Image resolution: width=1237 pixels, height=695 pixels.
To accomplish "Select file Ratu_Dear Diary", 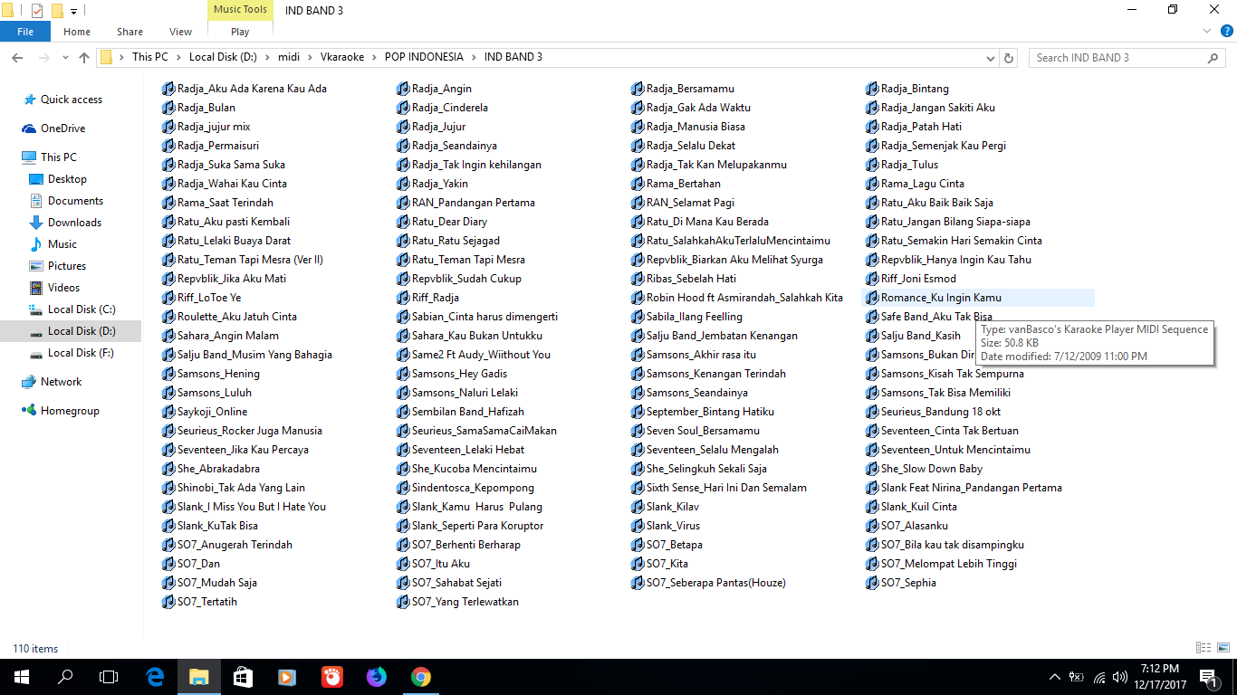I will 442,222.
